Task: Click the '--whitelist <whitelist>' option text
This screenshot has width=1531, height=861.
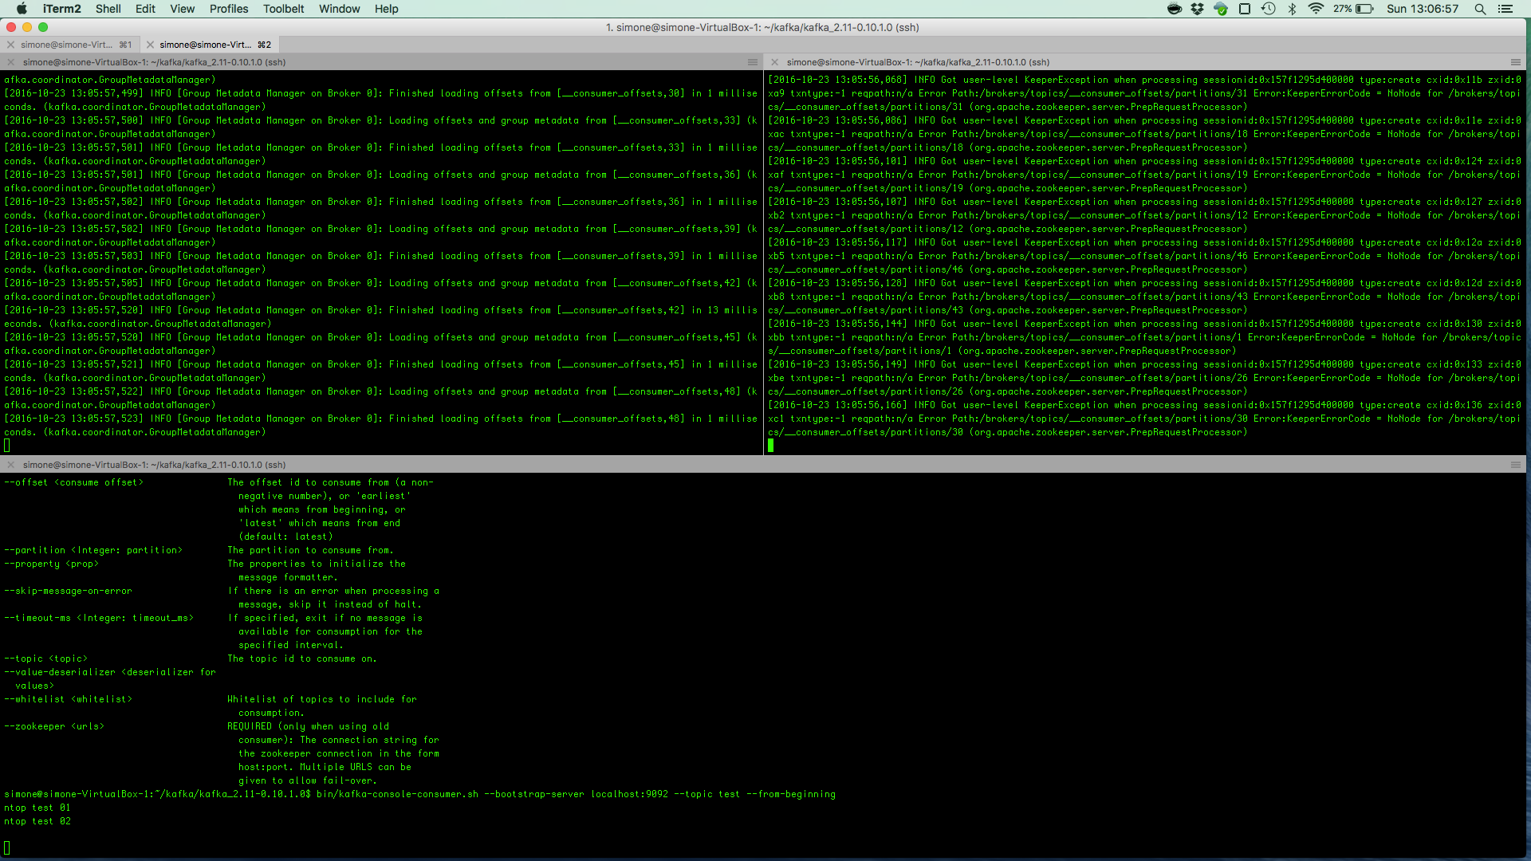Action: click(69, 699)
